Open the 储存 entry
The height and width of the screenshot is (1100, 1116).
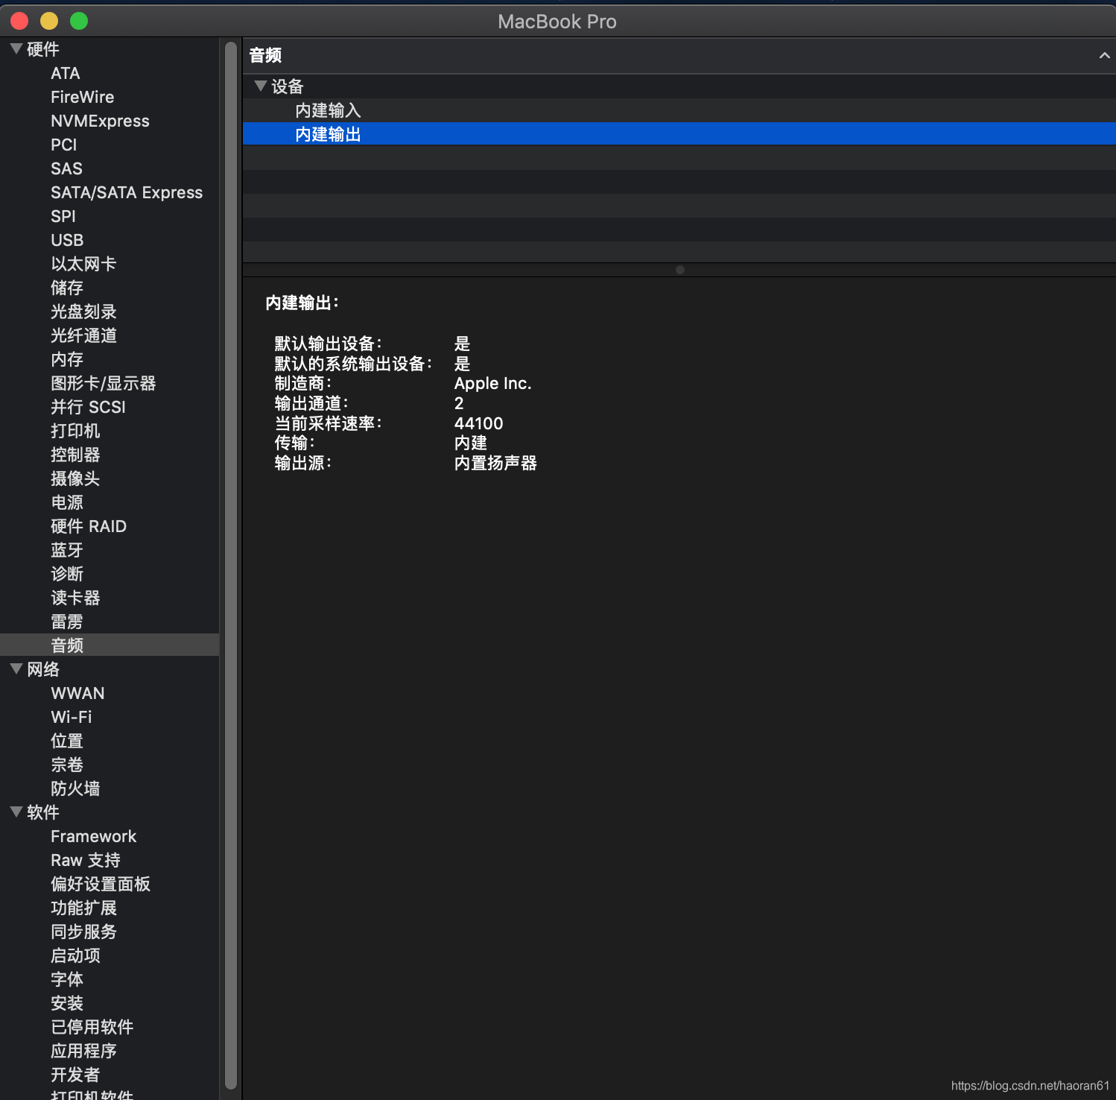pyautogui.click(x=67, y=288)
